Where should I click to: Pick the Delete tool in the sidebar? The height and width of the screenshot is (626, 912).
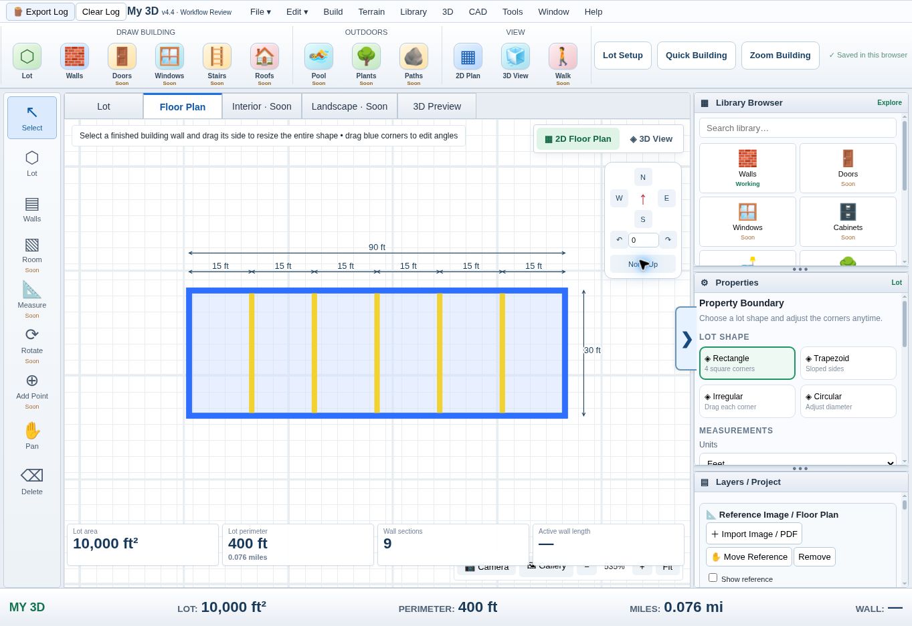coord(32,482)
